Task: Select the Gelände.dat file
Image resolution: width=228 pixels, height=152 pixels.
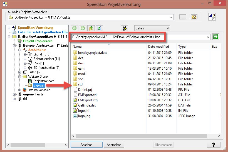Action: click(87, 105)
